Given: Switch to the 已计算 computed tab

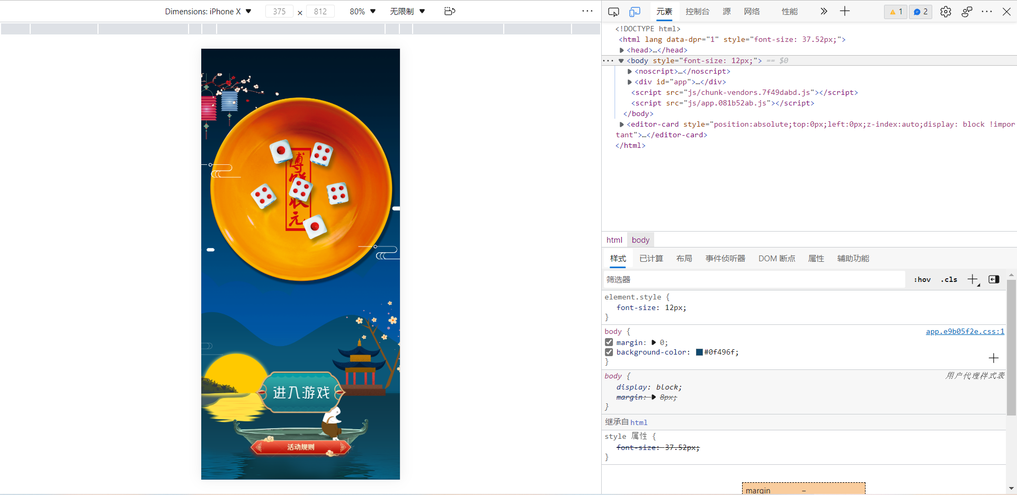Looking at the screenshot, I should coord(651,258).
